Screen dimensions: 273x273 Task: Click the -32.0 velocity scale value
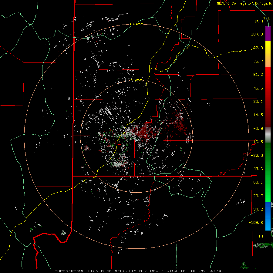click(x=257, y=156)
